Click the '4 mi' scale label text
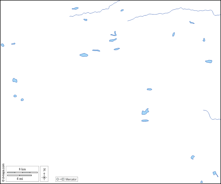This screenshot has height=184, width=221. [20, 179]
